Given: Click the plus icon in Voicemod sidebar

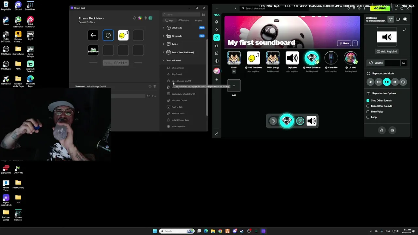Looking at the screenshot, I should click(217, 79).
